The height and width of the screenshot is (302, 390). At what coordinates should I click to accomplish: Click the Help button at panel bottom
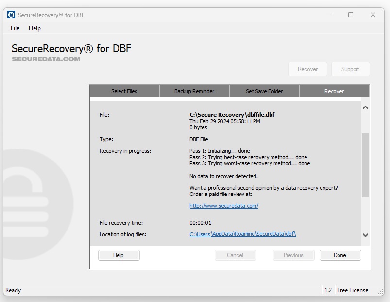[119, 255]
